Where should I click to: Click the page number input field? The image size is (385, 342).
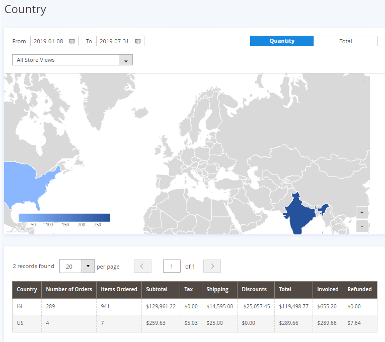click(x=172, y=266)
